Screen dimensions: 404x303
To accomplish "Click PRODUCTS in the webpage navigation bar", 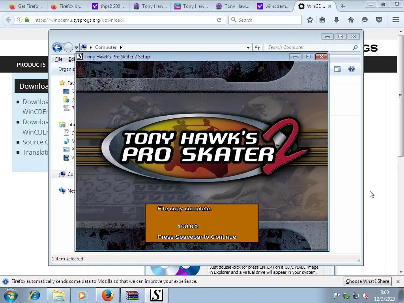I will coord(31,65).
